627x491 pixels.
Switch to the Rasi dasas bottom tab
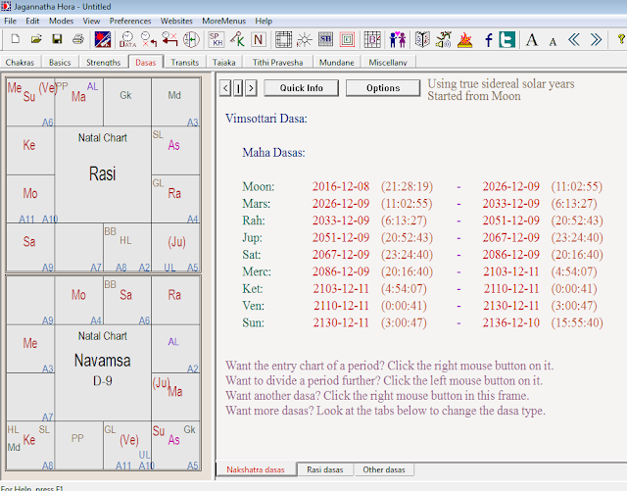[x=324, y=469]
